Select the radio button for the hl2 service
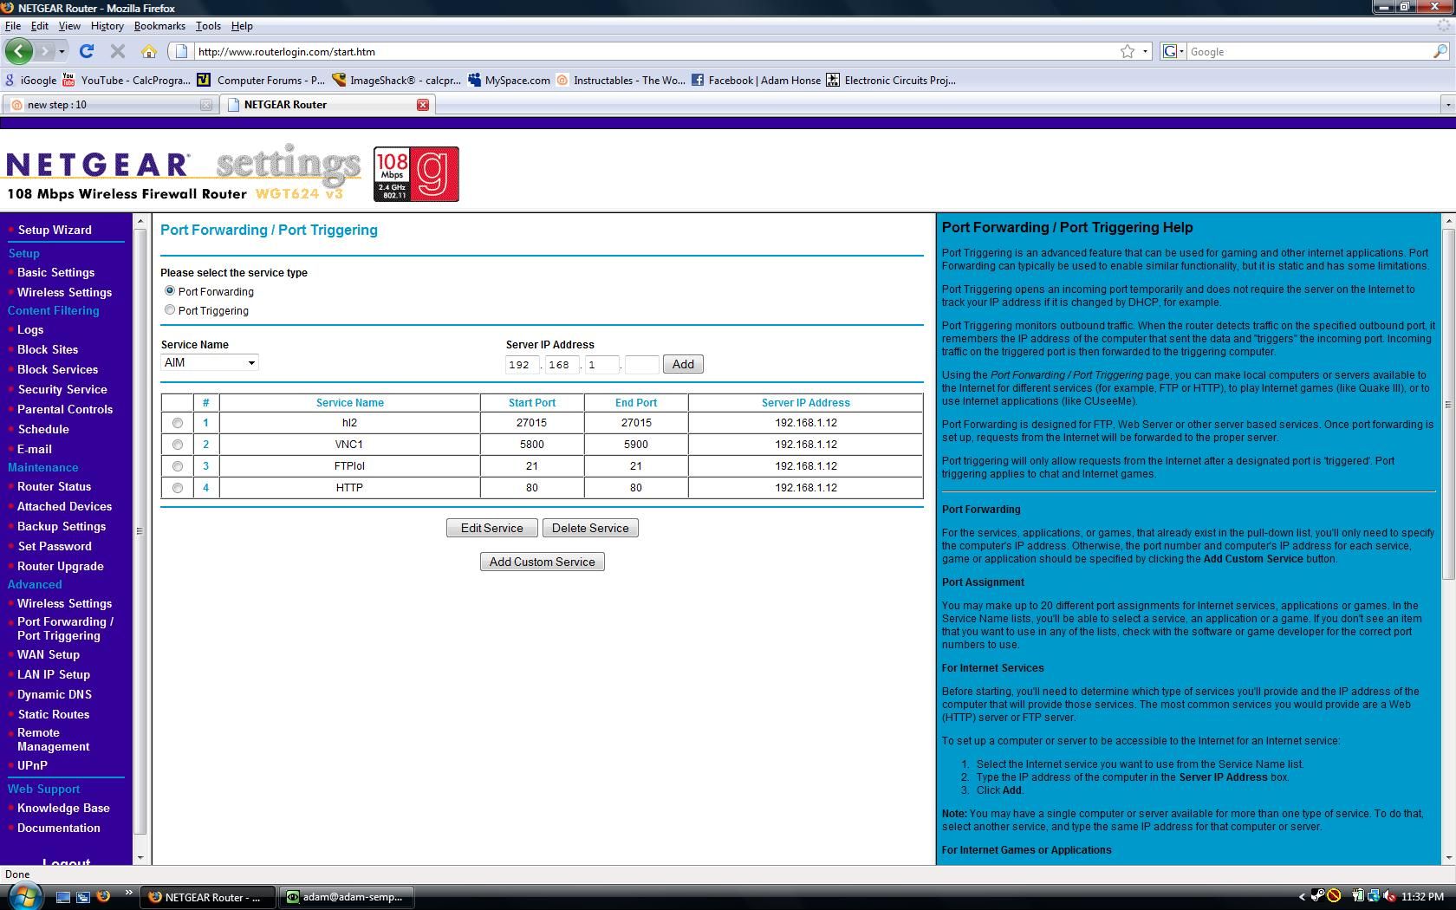 coord(178,423)
